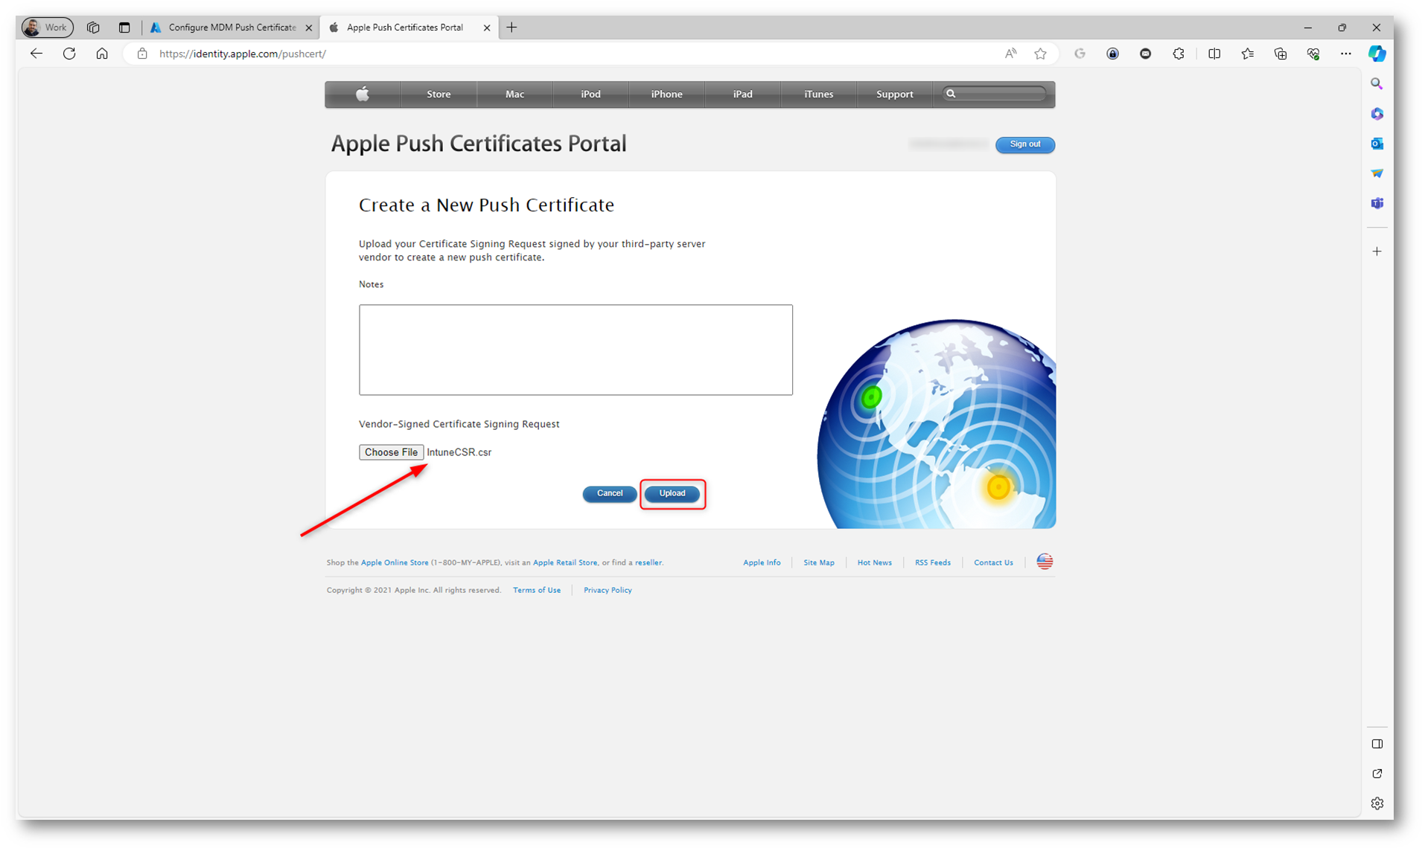Click the Choose File button
Viewport: 1425px width, 851px height.
click(391, 452)
